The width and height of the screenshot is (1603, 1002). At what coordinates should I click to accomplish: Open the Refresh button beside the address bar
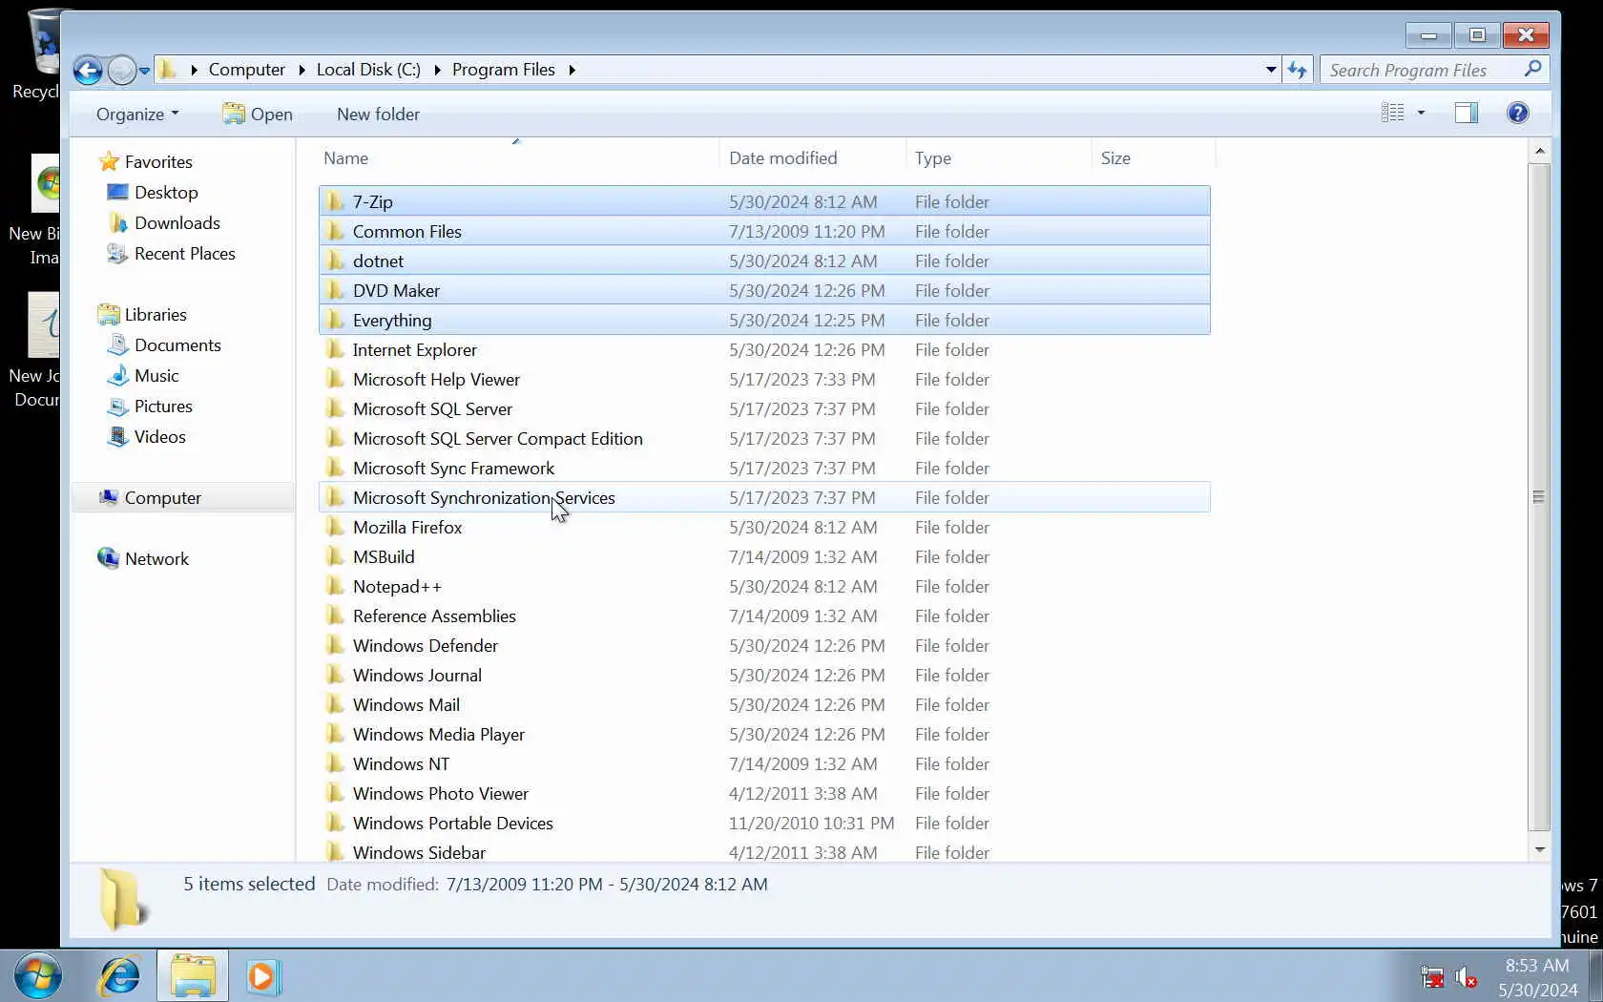pos(1297,70)
